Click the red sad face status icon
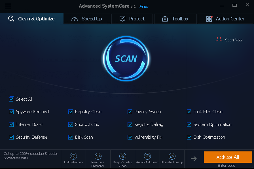Viewport: 254px width, 169px height. click(219, 39)
